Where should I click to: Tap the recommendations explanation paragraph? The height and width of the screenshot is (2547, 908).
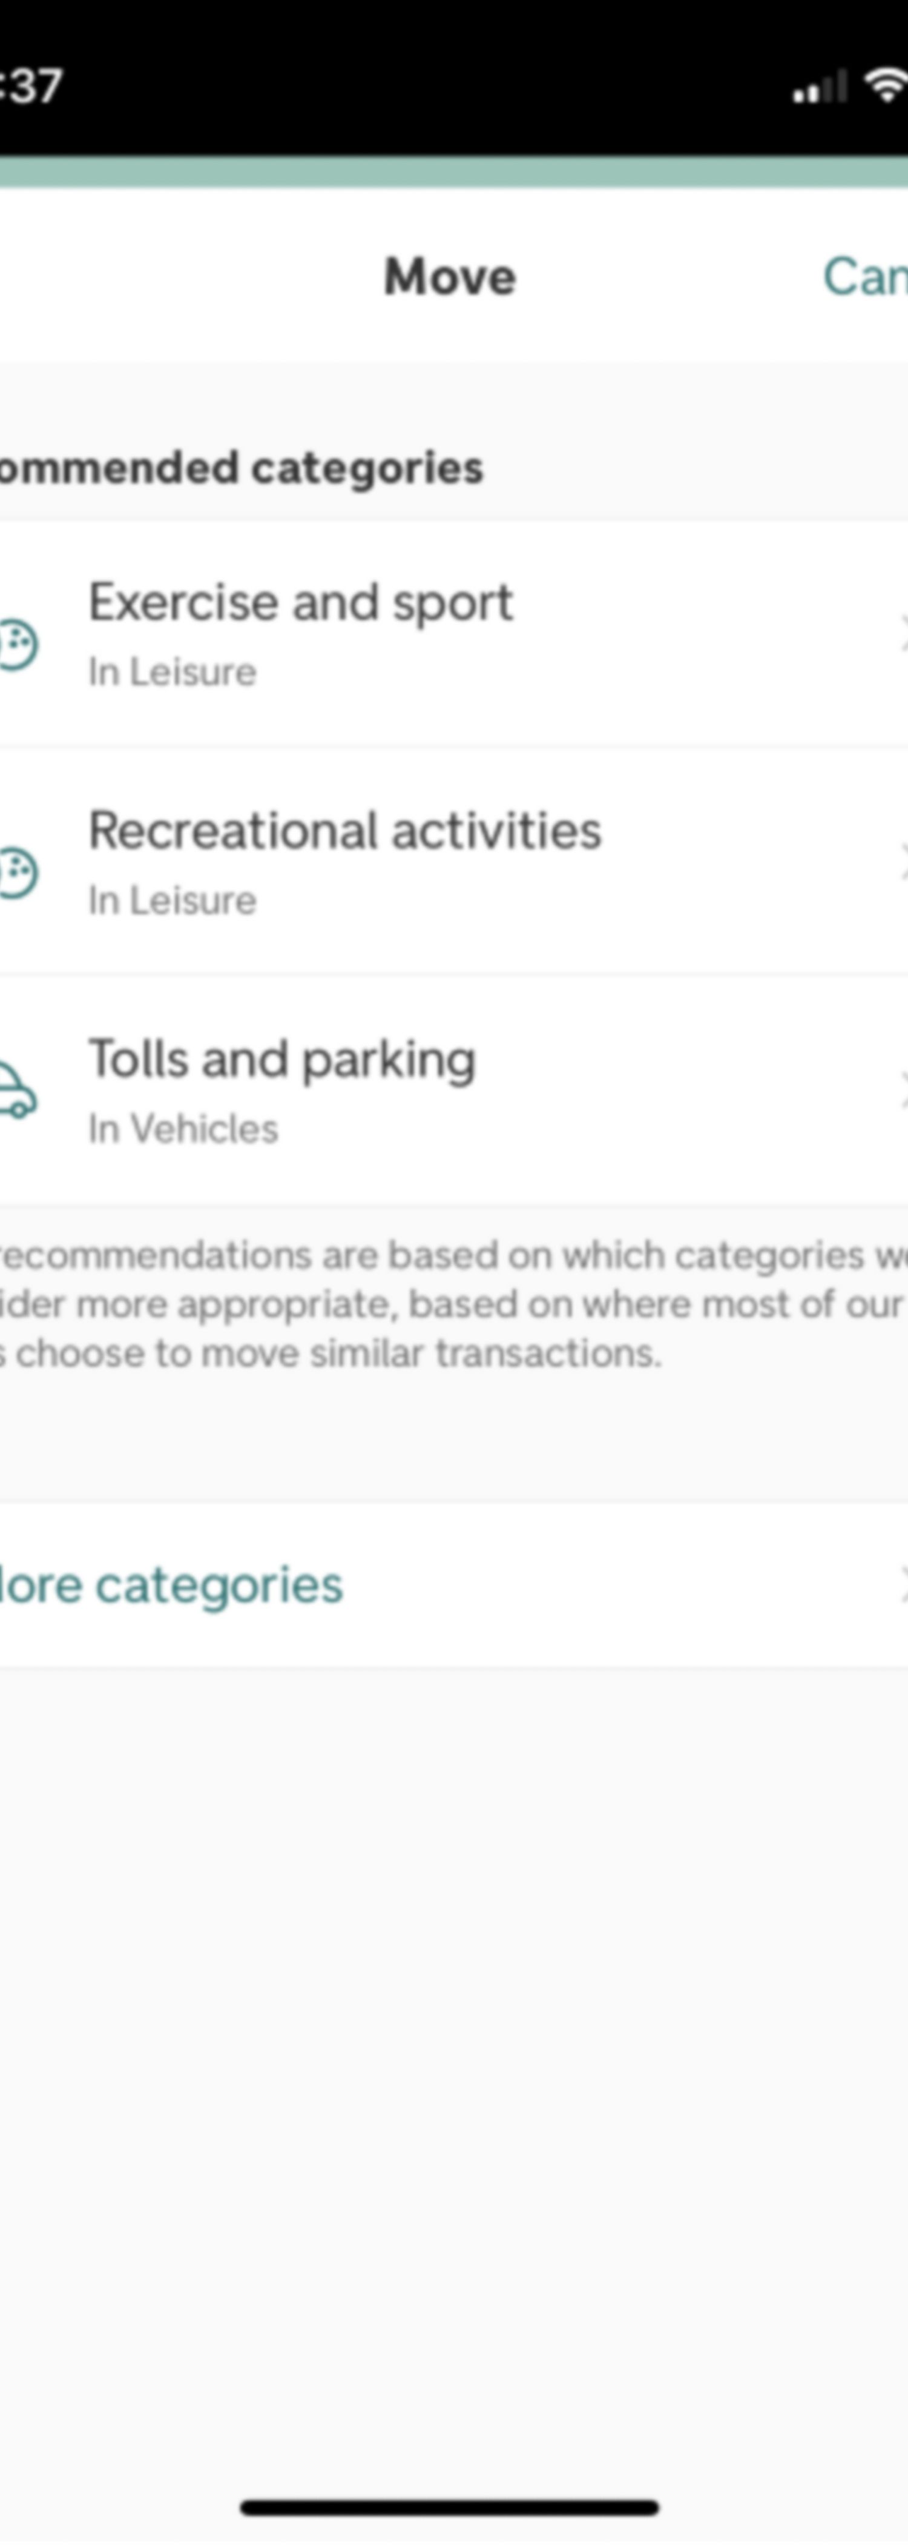[453, 1303]
